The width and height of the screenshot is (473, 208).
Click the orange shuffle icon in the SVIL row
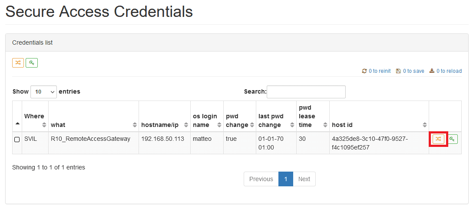tap(438, 139)
